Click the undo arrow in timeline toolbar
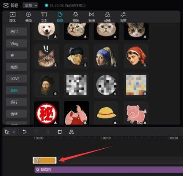This screenshot has height=176, width=183. (x=25, y=132)
